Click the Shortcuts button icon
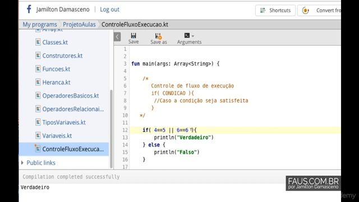The image size is (359, 202). tap(263, 10)
